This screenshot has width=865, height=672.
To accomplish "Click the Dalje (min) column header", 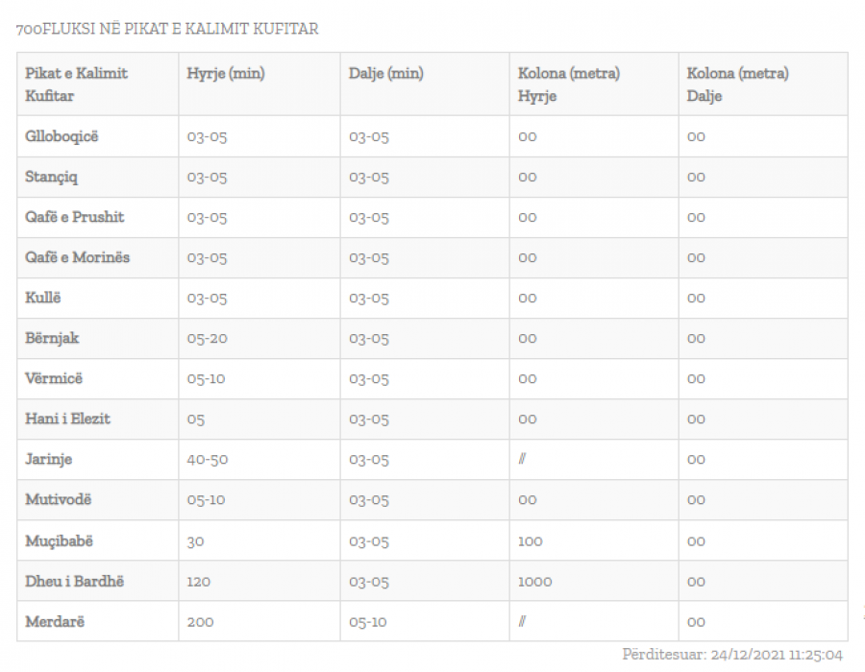I will pyautogui.click(x=386, y=73).
